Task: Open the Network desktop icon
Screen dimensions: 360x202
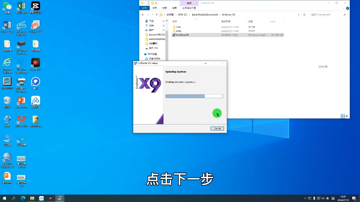Action: (x=7, y=121)
